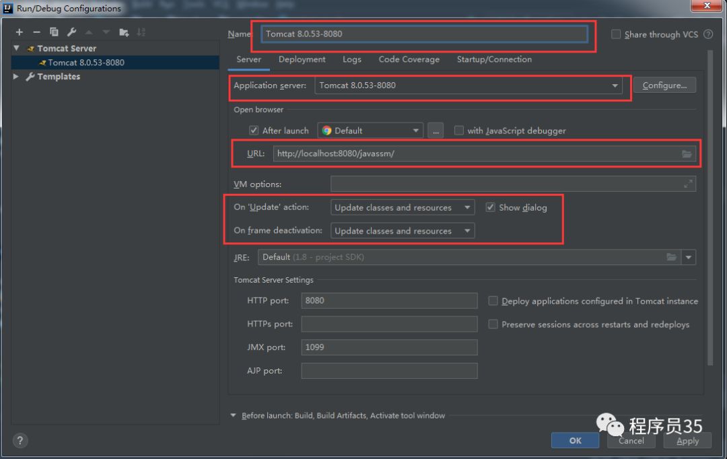The height and width of the screenshot is (459, 727).
Task: Browse folder icon in JRE field
Action: point(671,257)
